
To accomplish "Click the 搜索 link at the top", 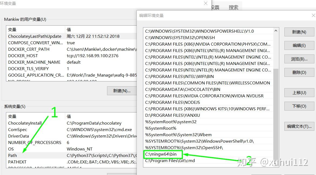I will (x=233, y=7).
